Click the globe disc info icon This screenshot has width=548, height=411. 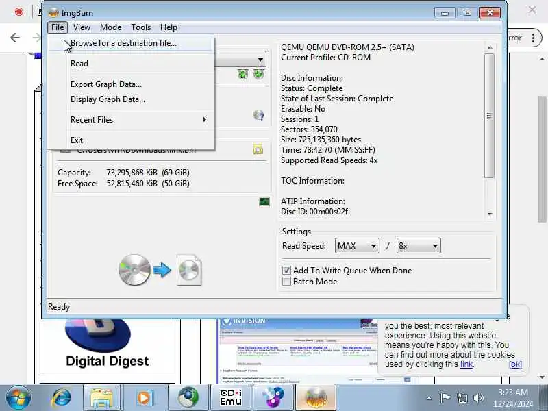[x=258, y=115]
